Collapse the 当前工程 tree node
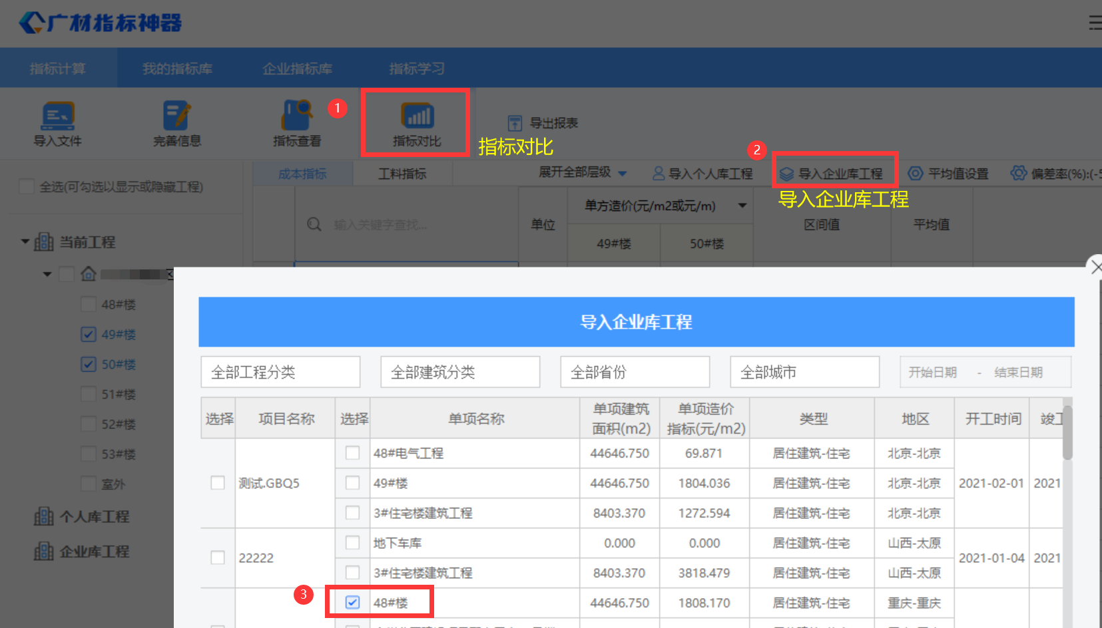This screenshot has width=1102, height=628. coord(25,241)
